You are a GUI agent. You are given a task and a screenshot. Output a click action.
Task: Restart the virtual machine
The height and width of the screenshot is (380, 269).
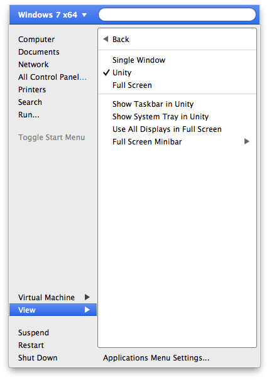coord(31,345)
